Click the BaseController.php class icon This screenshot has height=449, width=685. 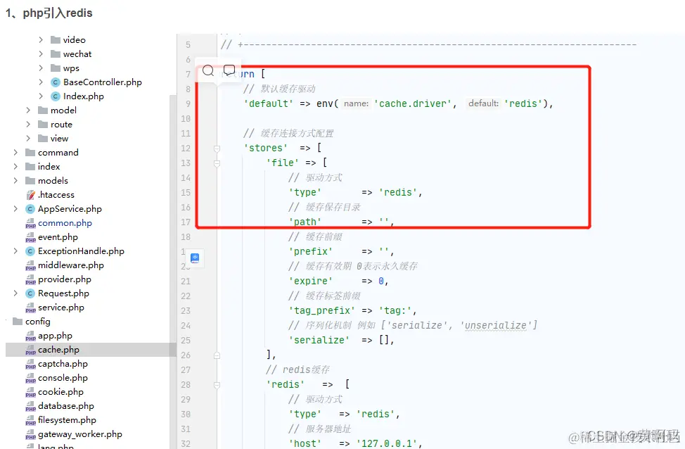click(x=56, y=82)
